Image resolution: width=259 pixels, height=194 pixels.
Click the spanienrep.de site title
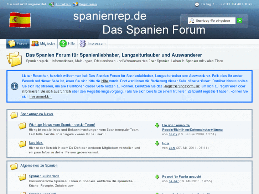[x=110, y=16]
